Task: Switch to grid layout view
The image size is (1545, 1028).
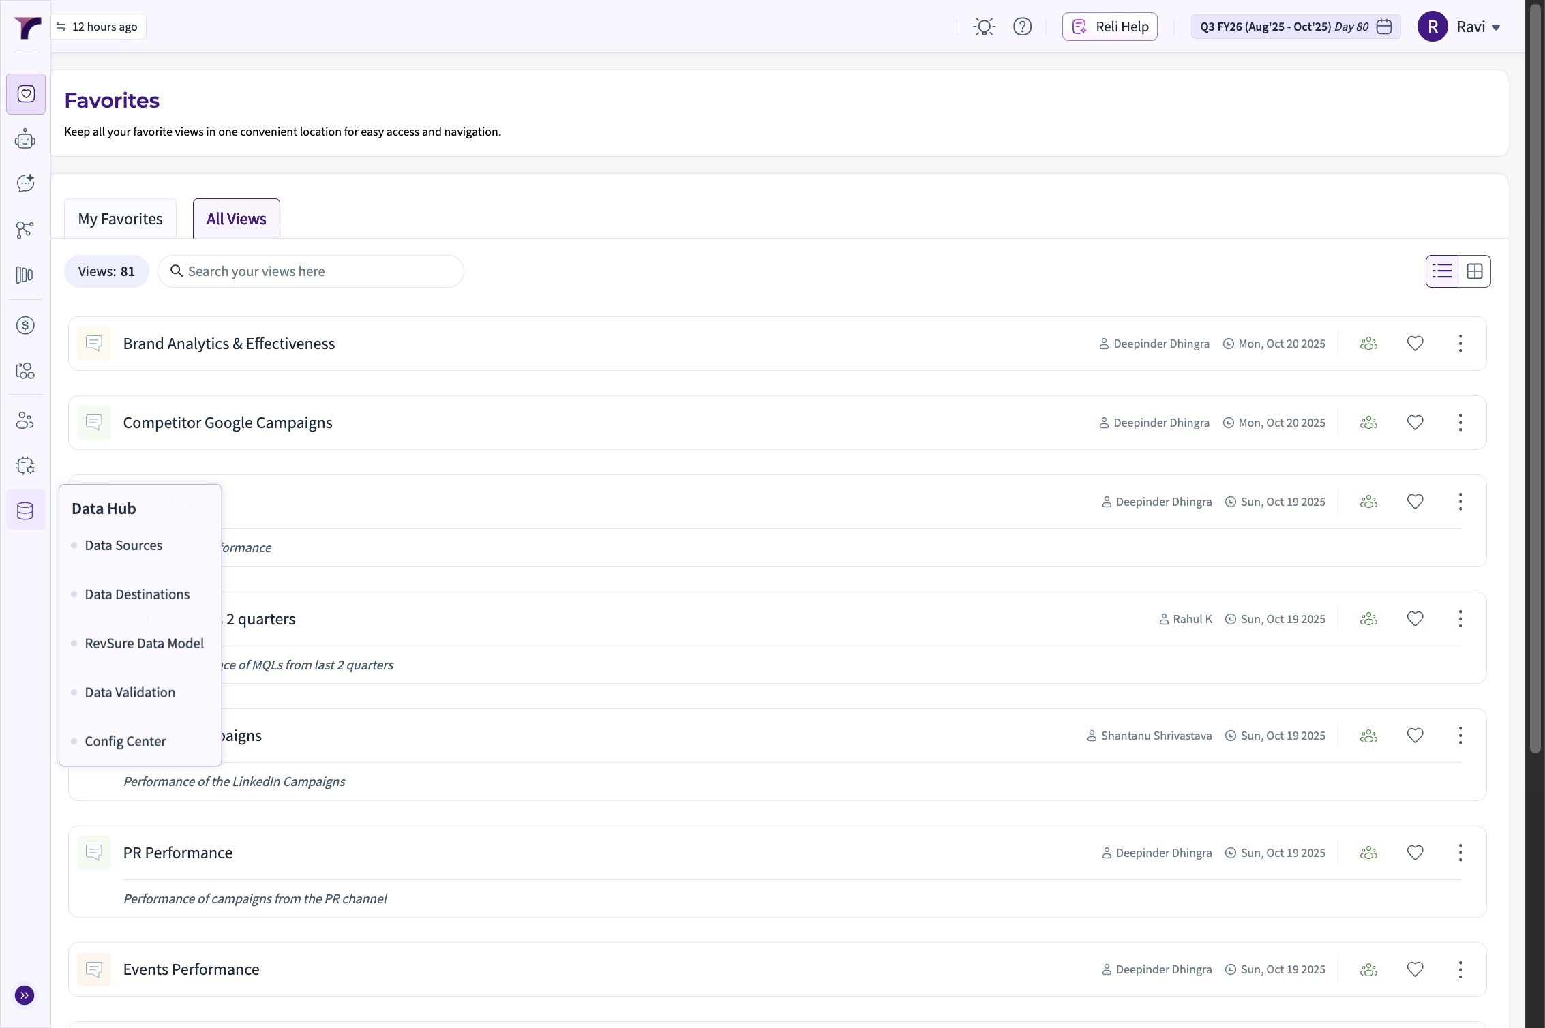Action: [1474, 271]
